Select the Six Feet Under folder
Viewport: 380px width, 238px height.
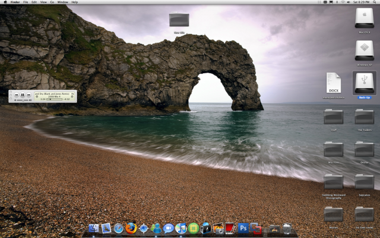click(x=364, y=214)
